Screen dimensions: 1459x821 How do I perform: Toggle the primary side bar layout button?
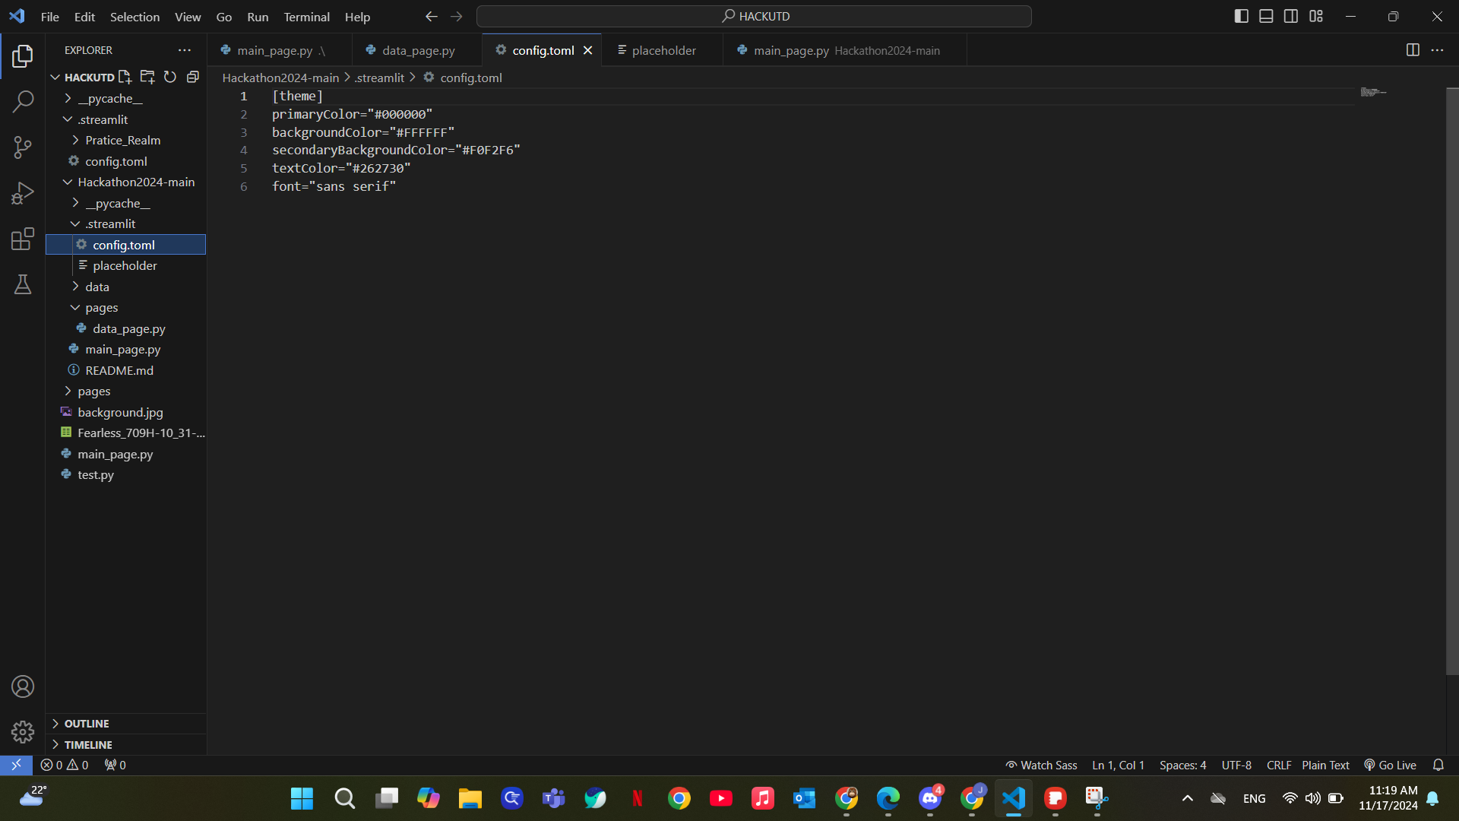pos(1241,16)
